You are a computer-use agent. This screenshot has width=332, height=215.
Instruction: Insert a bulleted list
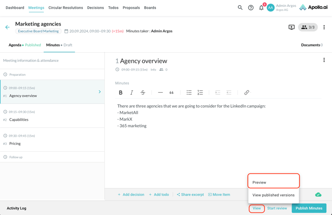coord(189,92)
